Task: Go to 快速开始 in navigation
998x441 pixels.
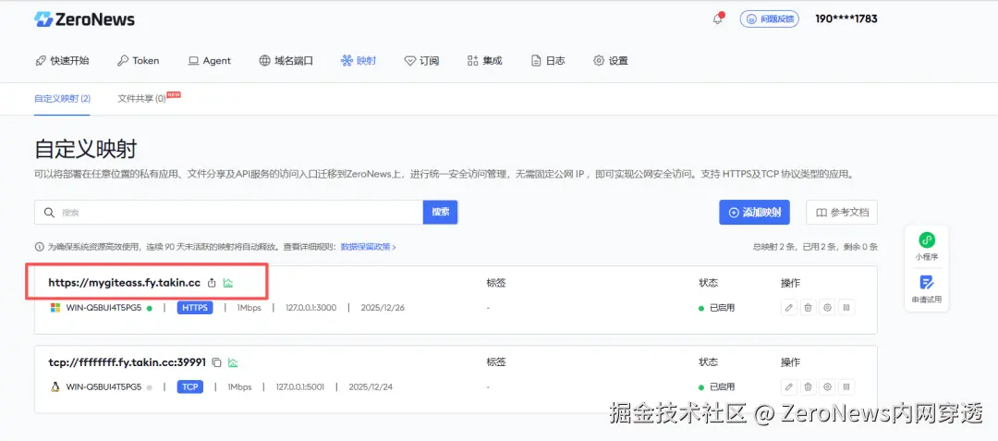Action: point(62,60)
